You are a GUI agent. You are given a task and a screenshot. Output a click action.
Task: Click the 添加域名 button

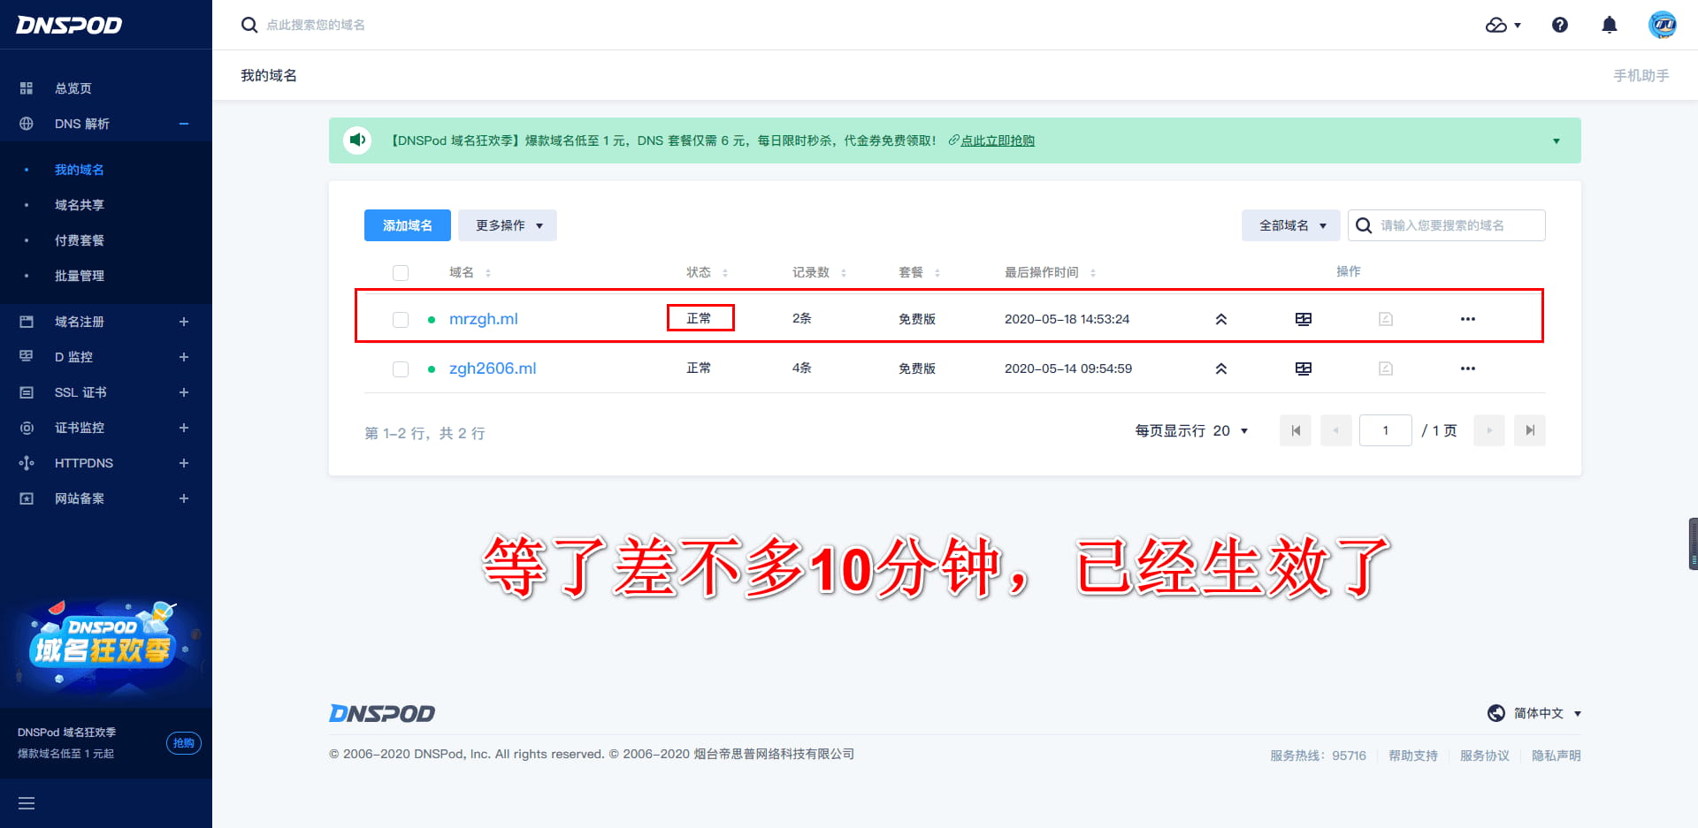tap(408, 225)
